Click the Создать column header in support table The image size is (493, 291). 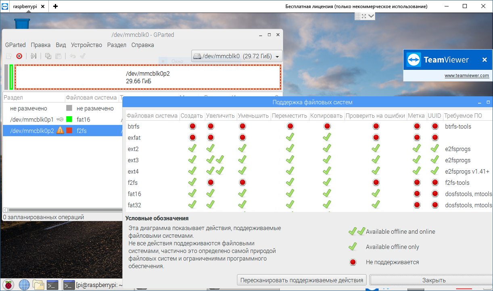(192, 115)
